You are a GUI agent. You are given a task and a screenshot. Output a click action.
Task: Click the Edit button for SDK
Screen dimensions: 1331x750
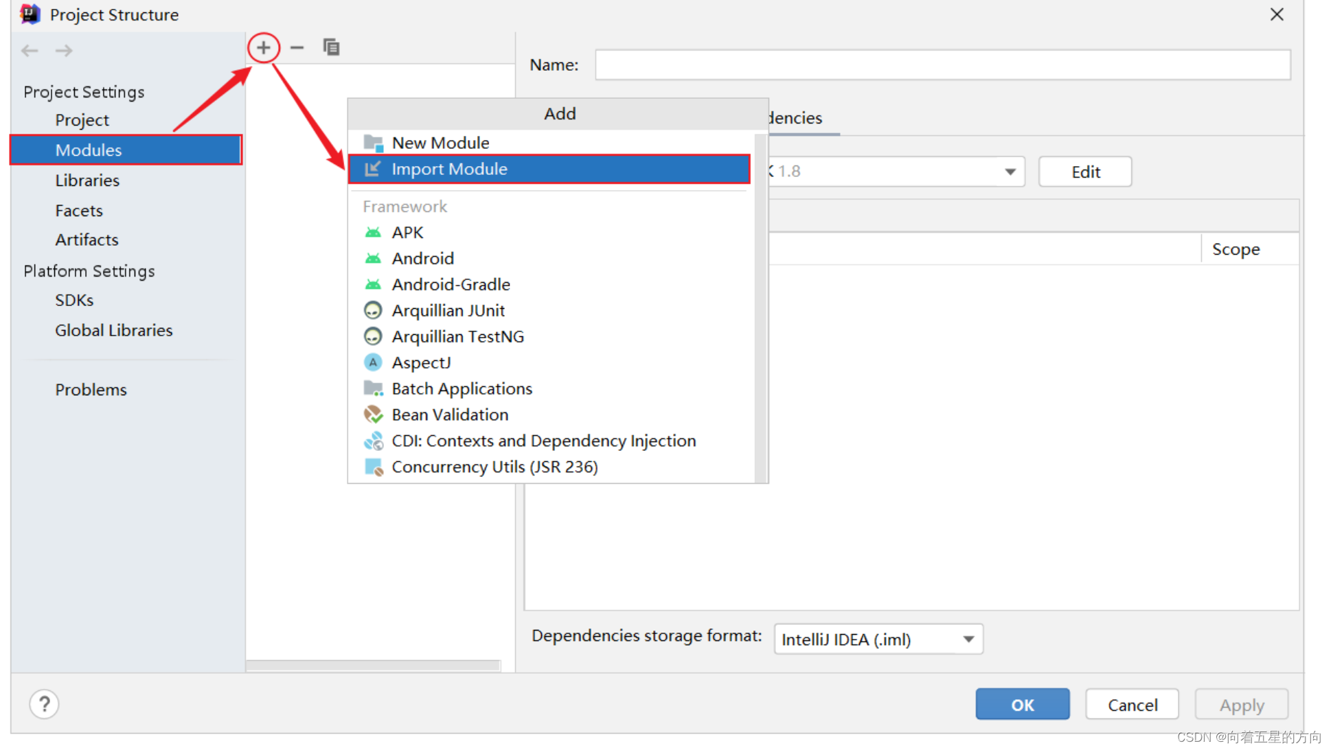[1086, 172]
